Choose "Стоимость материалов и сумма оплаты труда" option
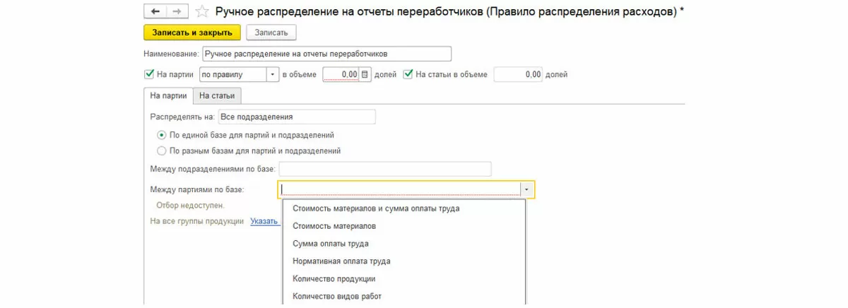This screenshot has height=308, width=848. [x=376, y=208]
